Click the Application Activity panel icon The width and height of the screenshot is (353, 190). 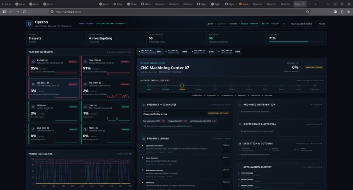click(240, 167)
